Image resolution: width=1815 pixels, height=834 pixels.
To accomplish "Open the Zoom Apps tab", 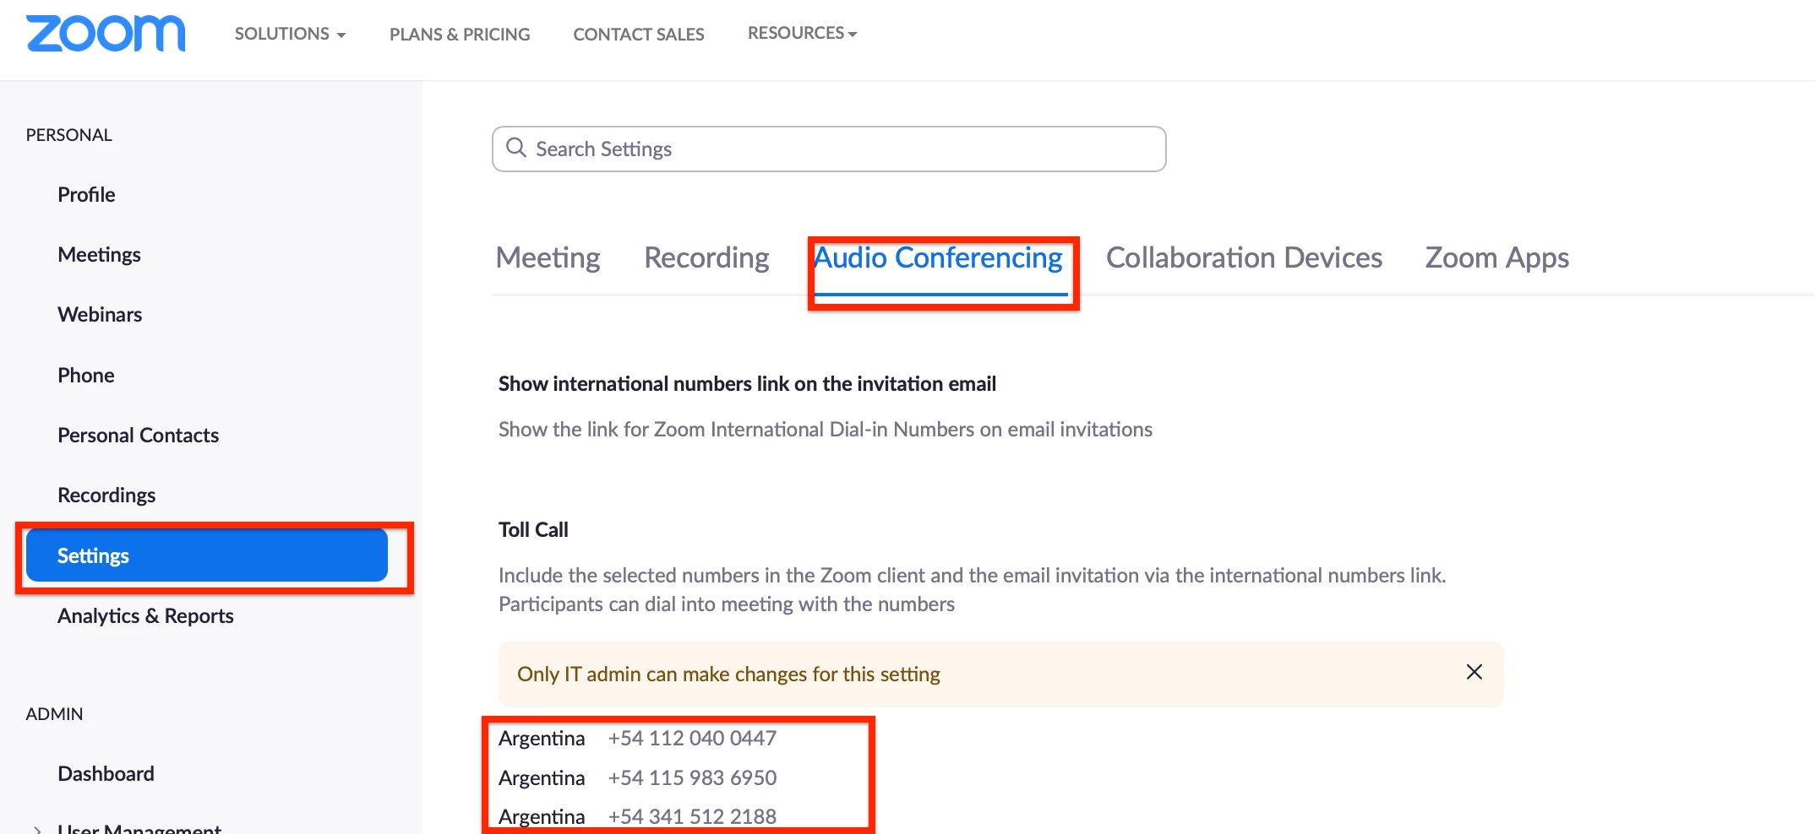I will 1496,257.
